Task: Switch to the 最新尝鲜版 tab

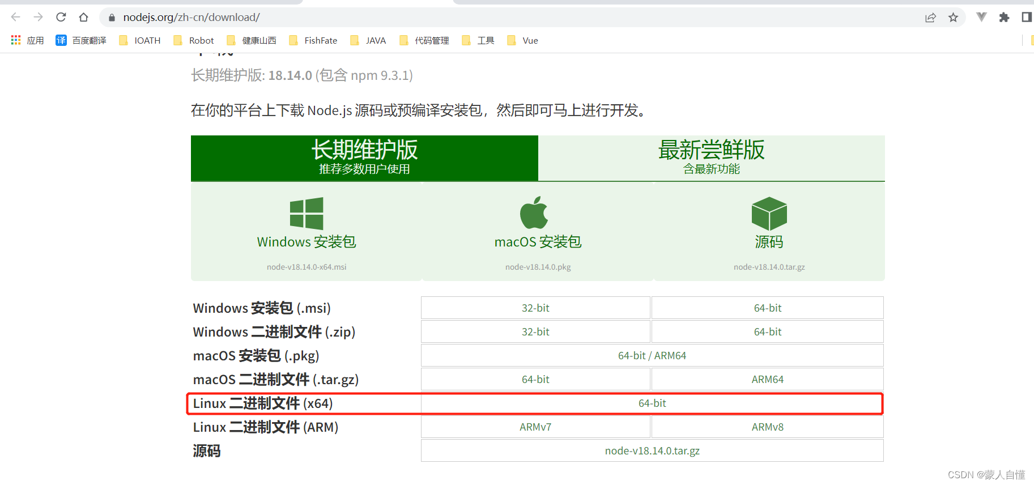Action: coord(711,158)
